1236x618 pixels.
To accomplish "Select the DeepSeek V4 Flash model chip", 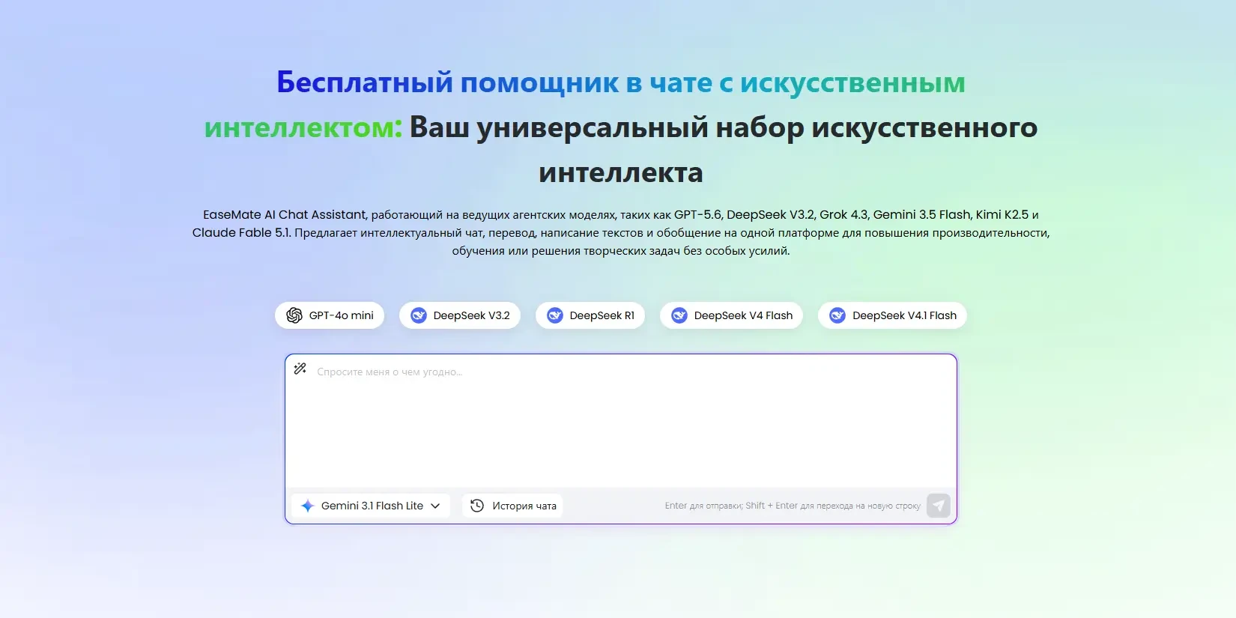I will pos(731,315).
